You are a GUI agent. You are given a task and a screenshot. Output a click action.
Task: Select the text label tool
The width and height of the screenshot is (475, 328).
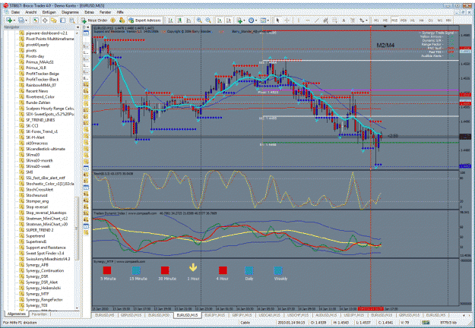pyautogui.click(x=353, y=20)
